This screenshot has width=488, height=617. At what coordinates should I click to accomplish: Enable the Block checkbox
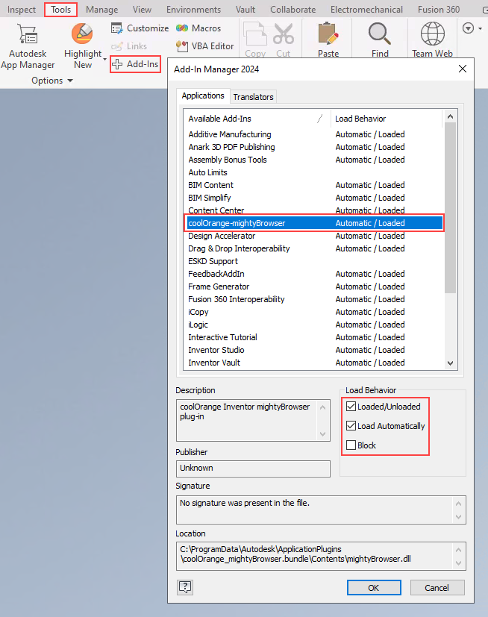coord(351,445)
